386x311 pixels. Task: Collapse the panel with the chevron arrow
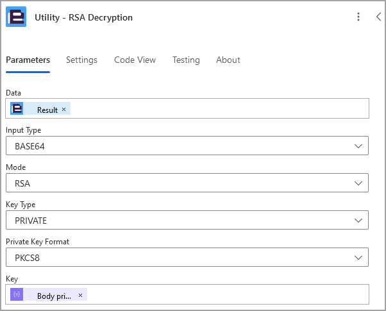coord(379,17)
